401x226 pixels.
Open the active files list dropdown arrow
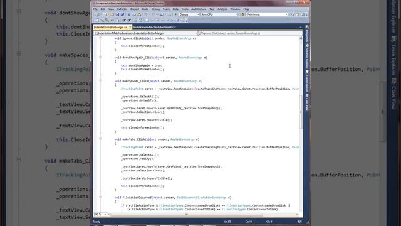pyautogui.click(x=301, y=27)
